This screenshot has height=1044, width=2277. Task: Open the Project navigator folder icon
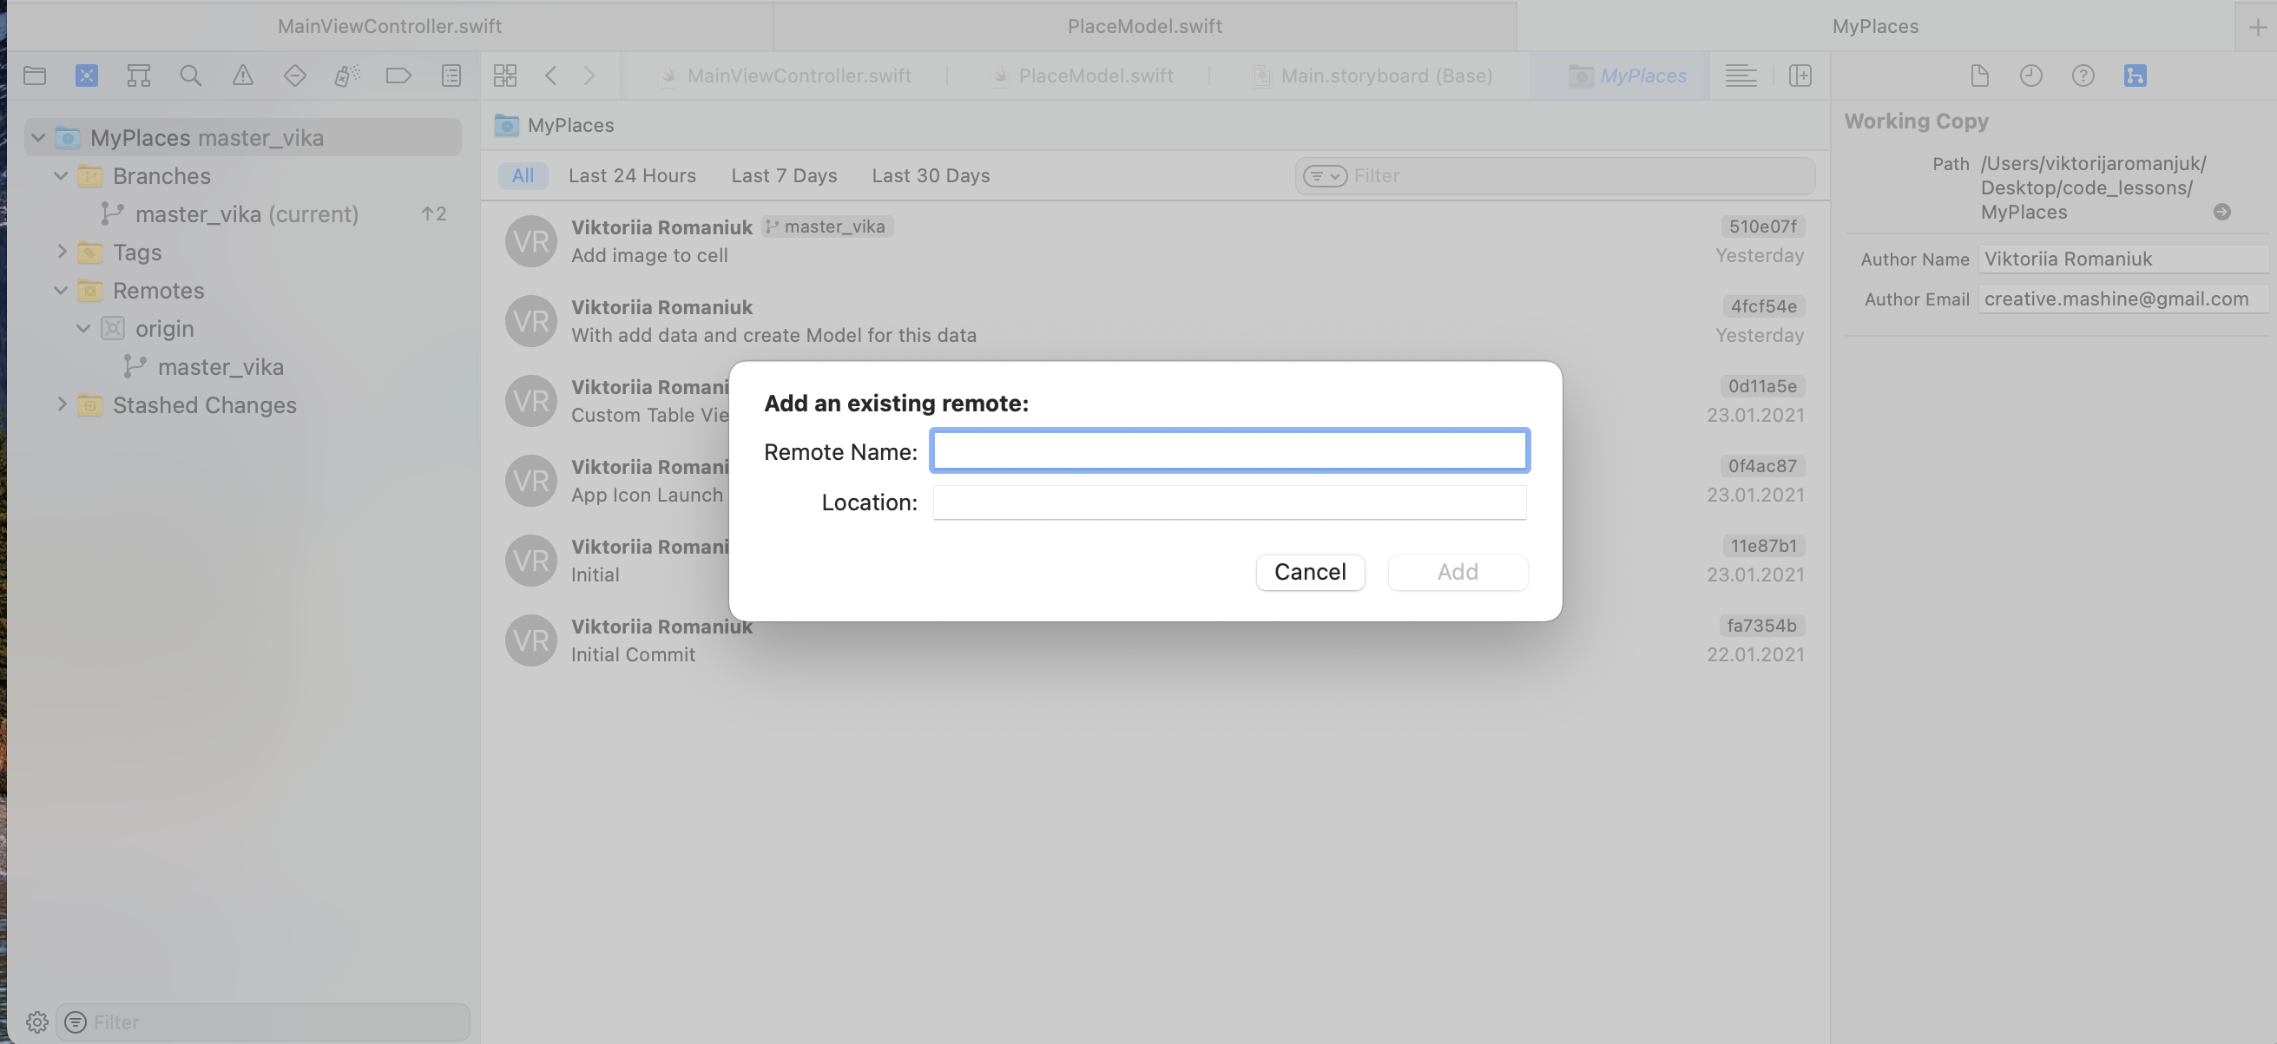[x=35, y=76]
